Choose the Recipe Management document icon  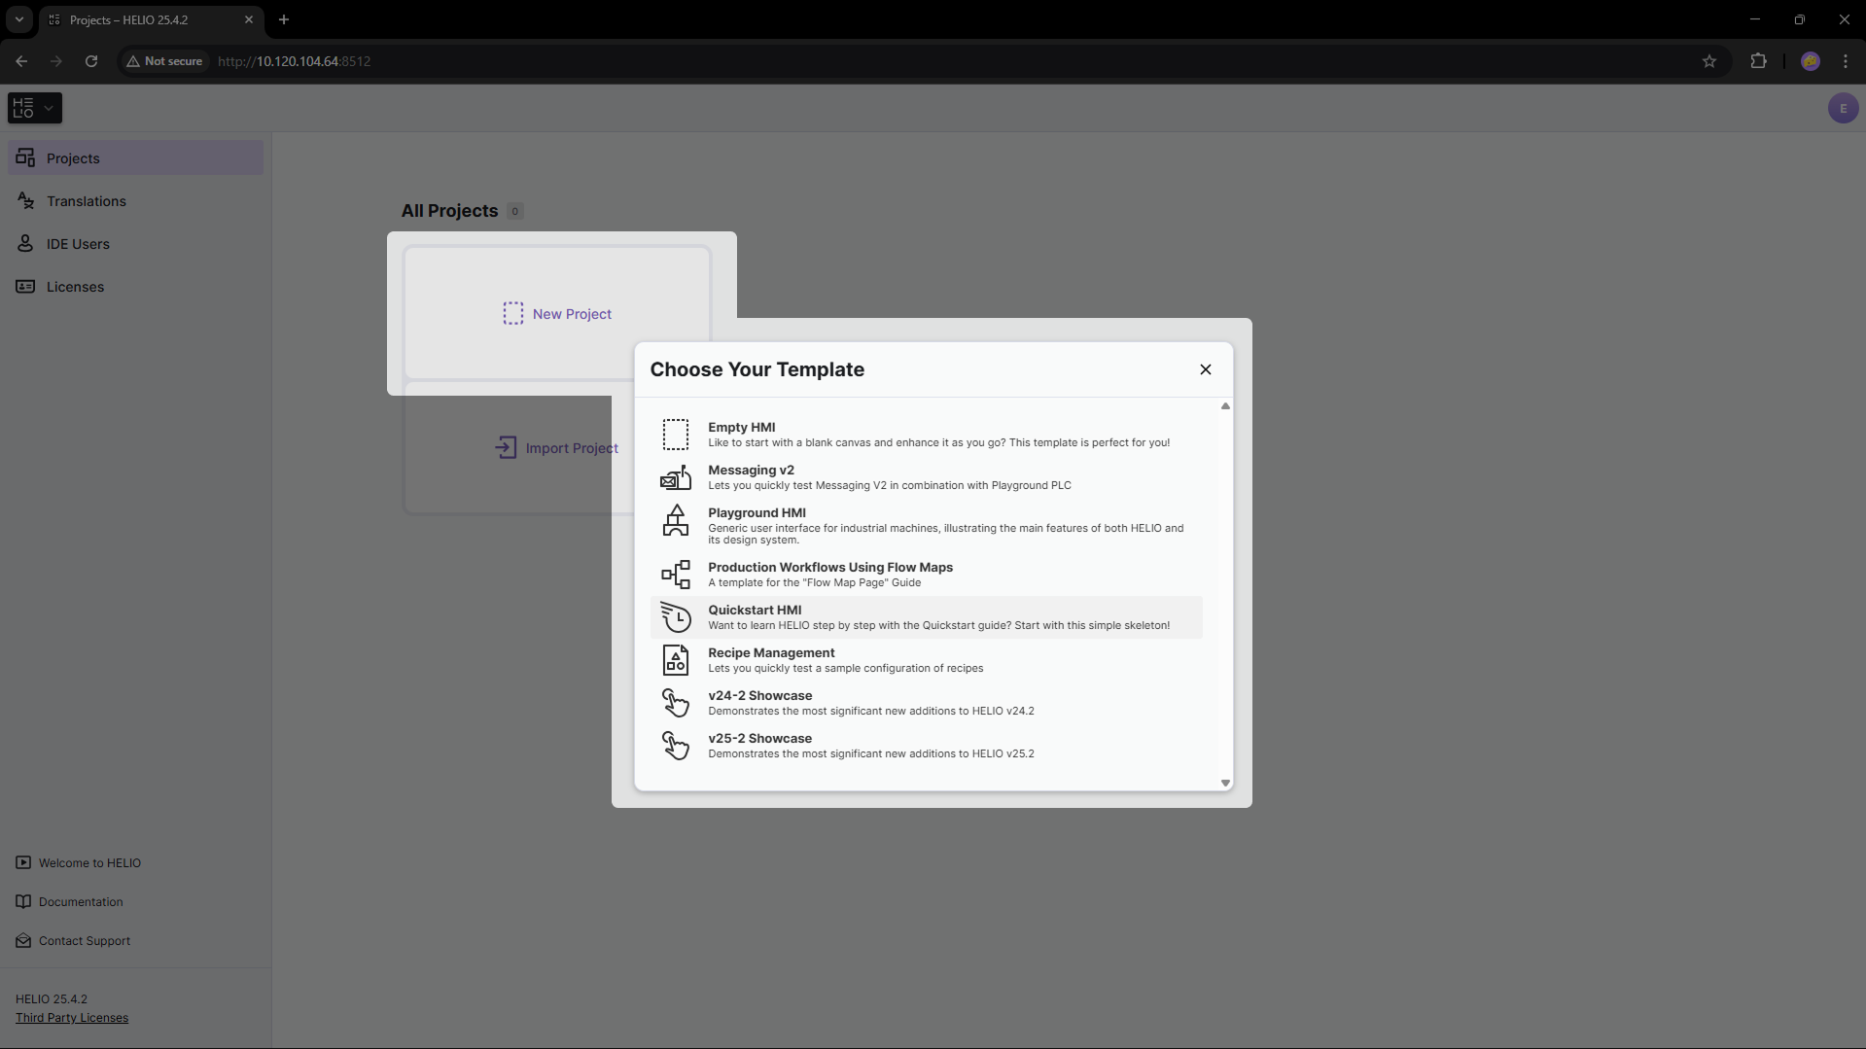click(x=675, y=660)
